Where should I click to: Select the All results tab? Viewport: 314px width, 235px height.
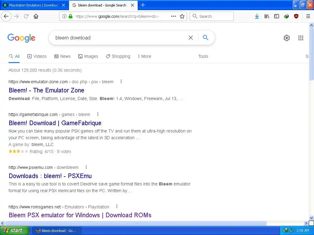click(14, 56)
